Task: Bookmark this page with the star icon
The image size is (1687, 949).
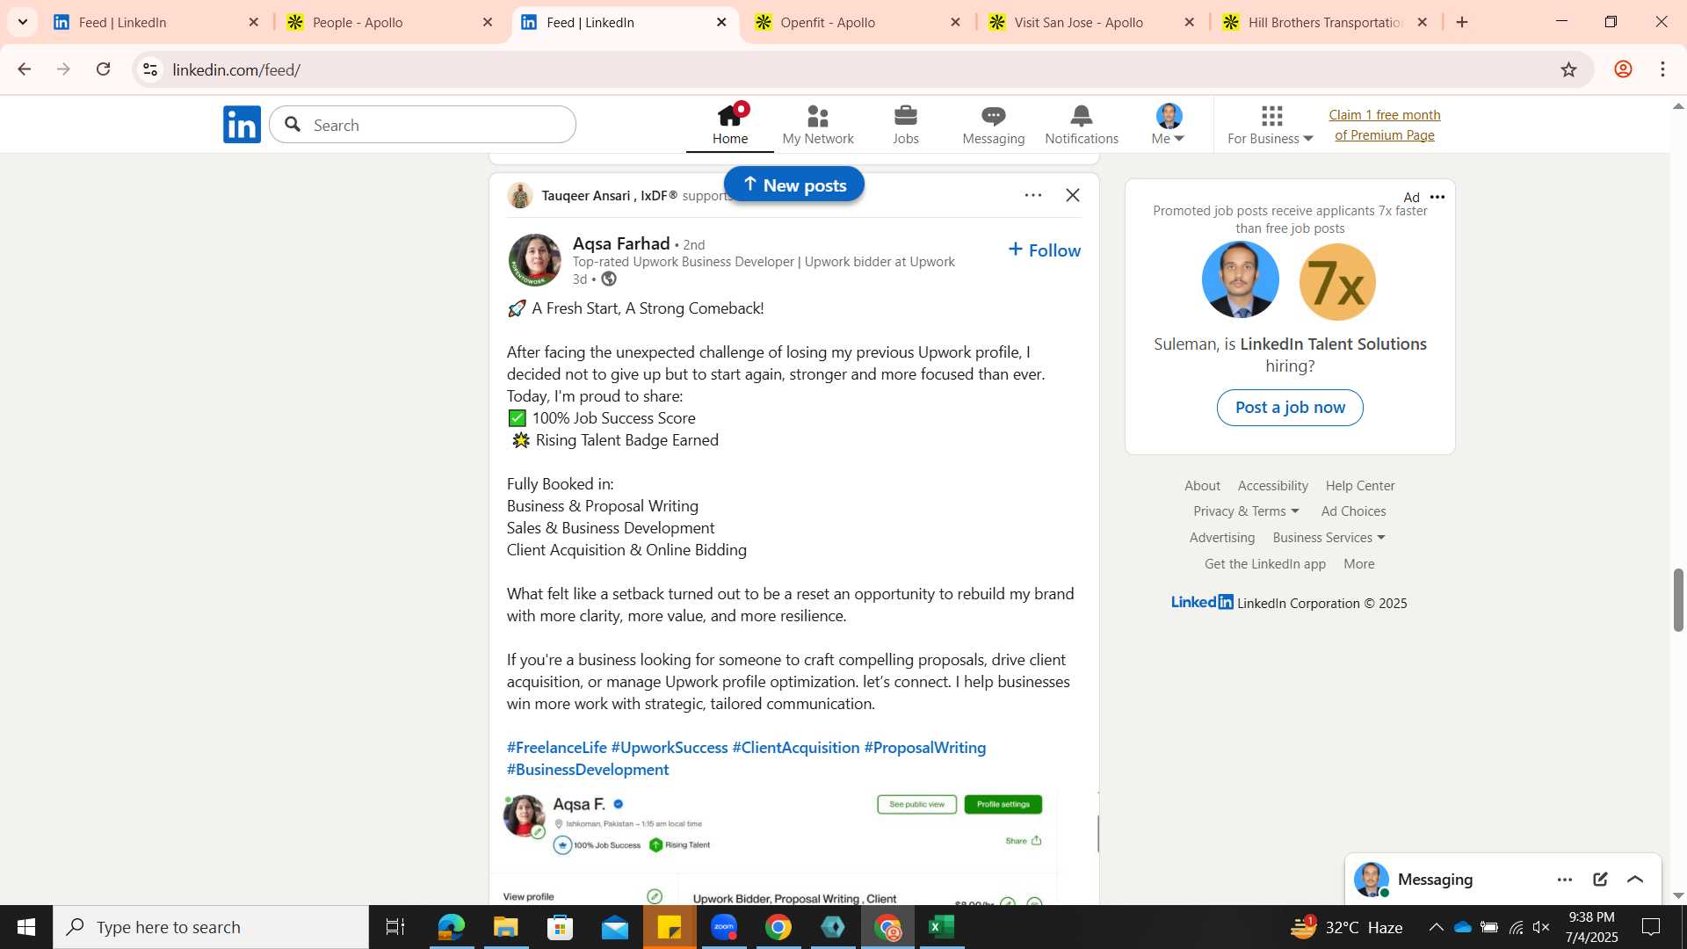Action: (1568, 69)
